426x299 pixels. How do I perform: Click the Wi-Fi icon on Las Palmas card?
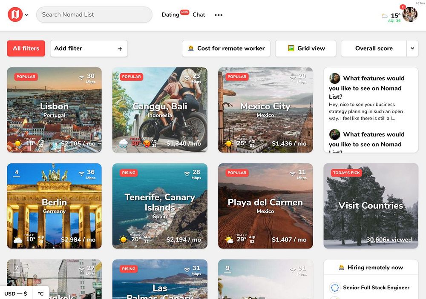tap(187, 270)
